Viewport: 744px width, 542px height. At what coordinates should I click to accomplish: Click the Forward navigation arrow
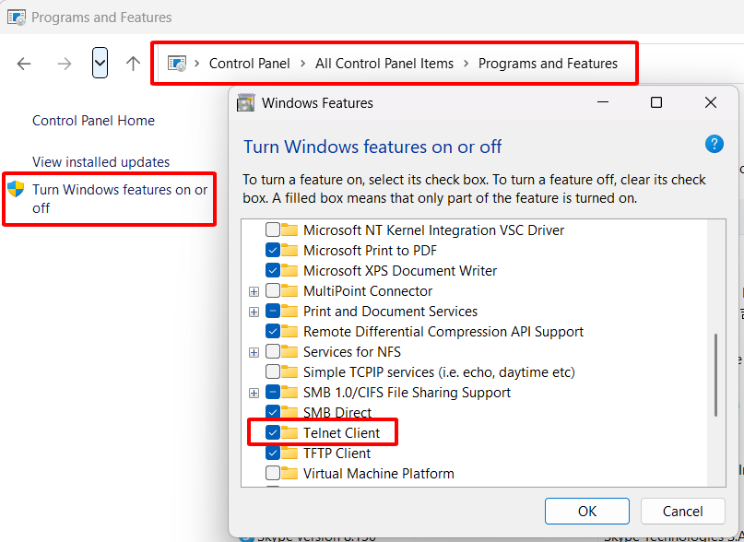point(64,64)
